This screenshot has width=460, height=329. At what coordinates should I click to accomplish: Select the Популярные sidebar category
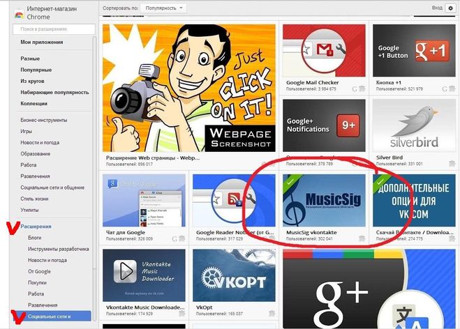[36, 70]
